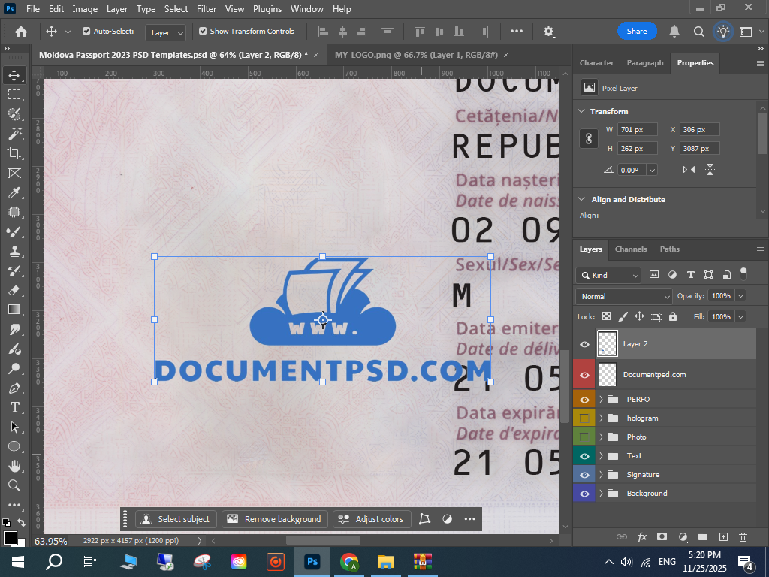This screenshot has height=577, width=769.
Task: Click the flip horizontal icon in Properties
Action: (x=689, y=170)
